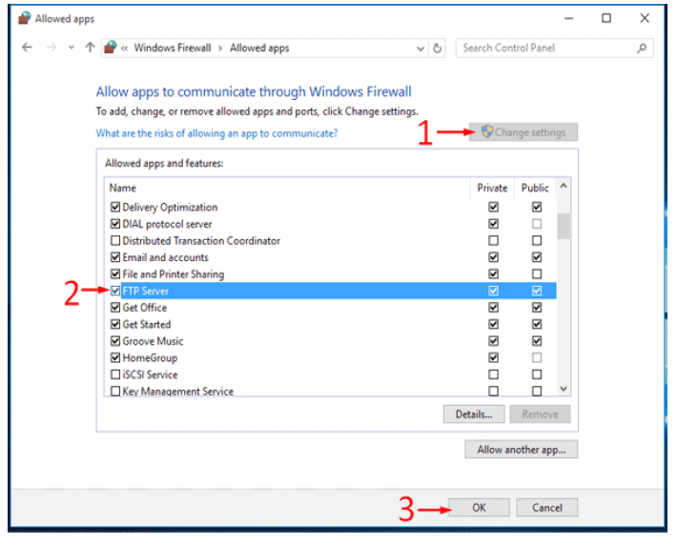Refresh the Allowed apps page

tap(437, 48)
